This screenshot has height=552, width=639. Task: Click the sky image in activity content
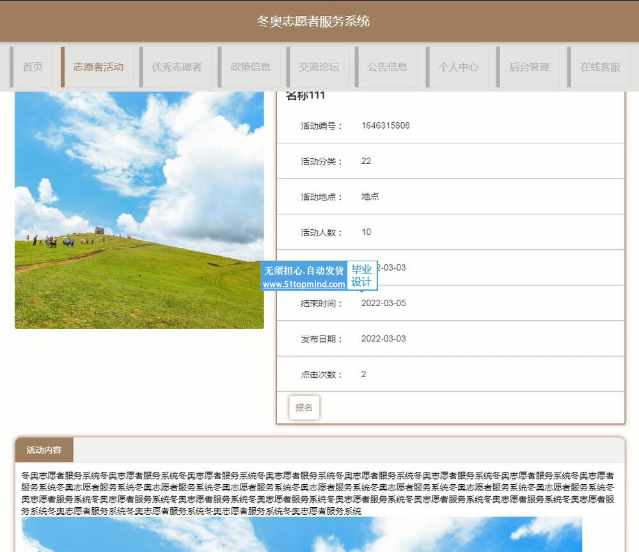tap(301, 535)
